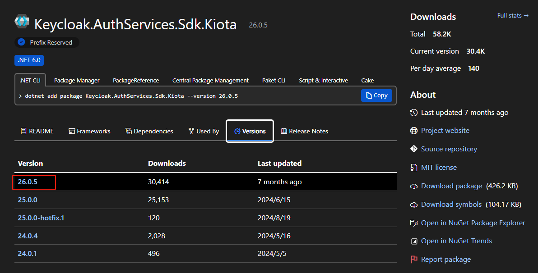
Task: Click the 2024/8/19 date cell
Action: click(274, 218)
